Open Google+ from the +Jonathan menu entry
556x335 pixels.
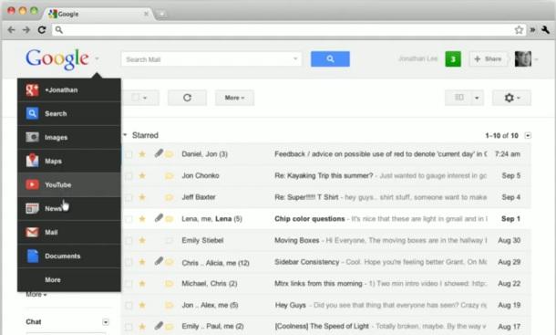click(x=69, y=89)
